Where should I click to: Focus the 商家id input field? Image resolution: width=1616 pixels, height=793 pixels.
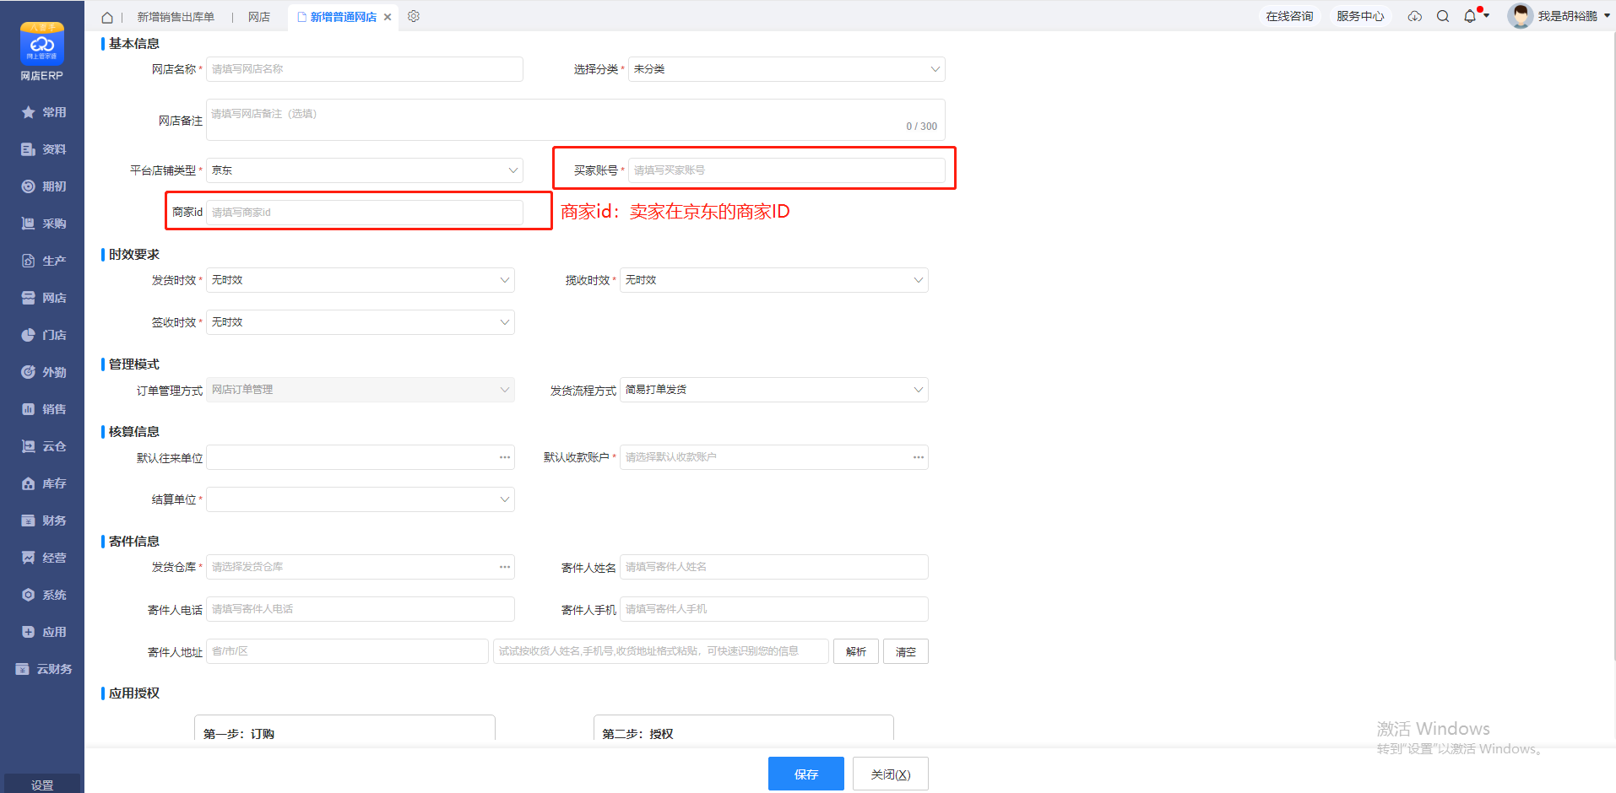click(x=365, y=213)
